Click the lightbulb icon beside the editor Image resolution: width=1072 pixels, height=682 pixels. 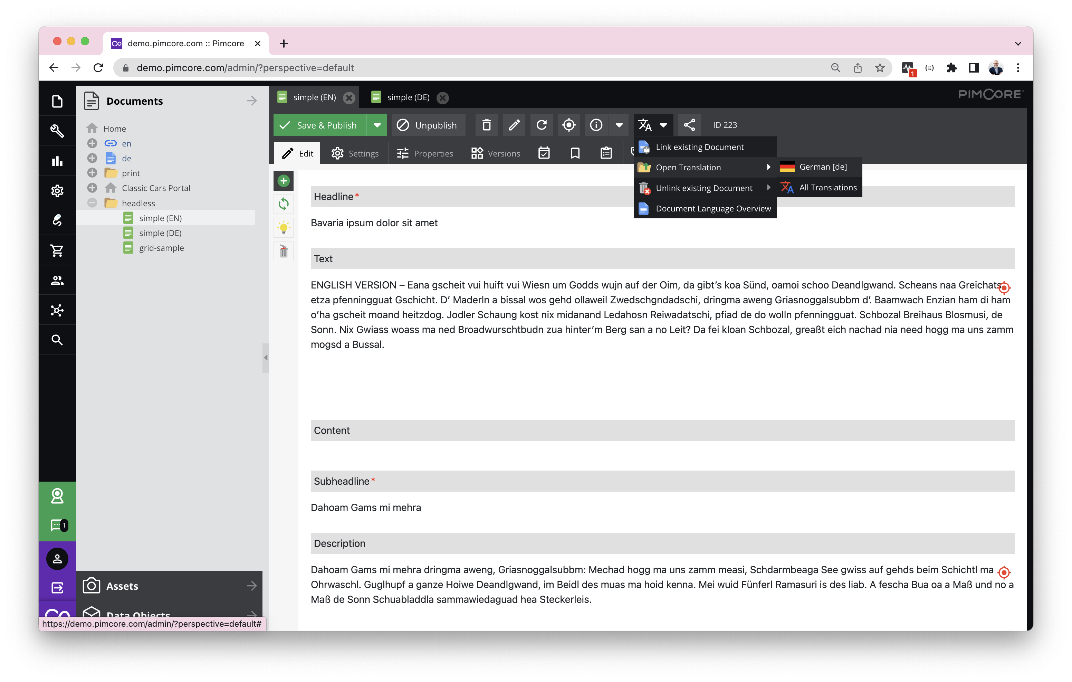point(284,228)
